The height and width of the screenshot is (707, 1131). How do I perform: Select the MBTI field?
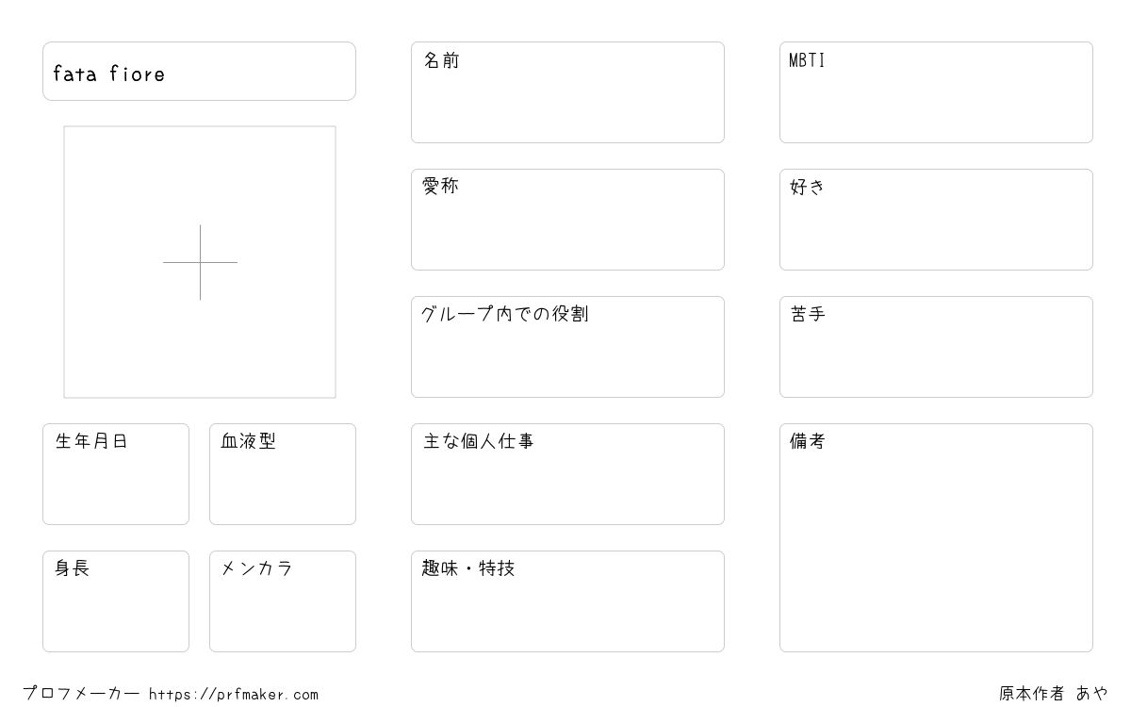(x=936, y=92)
